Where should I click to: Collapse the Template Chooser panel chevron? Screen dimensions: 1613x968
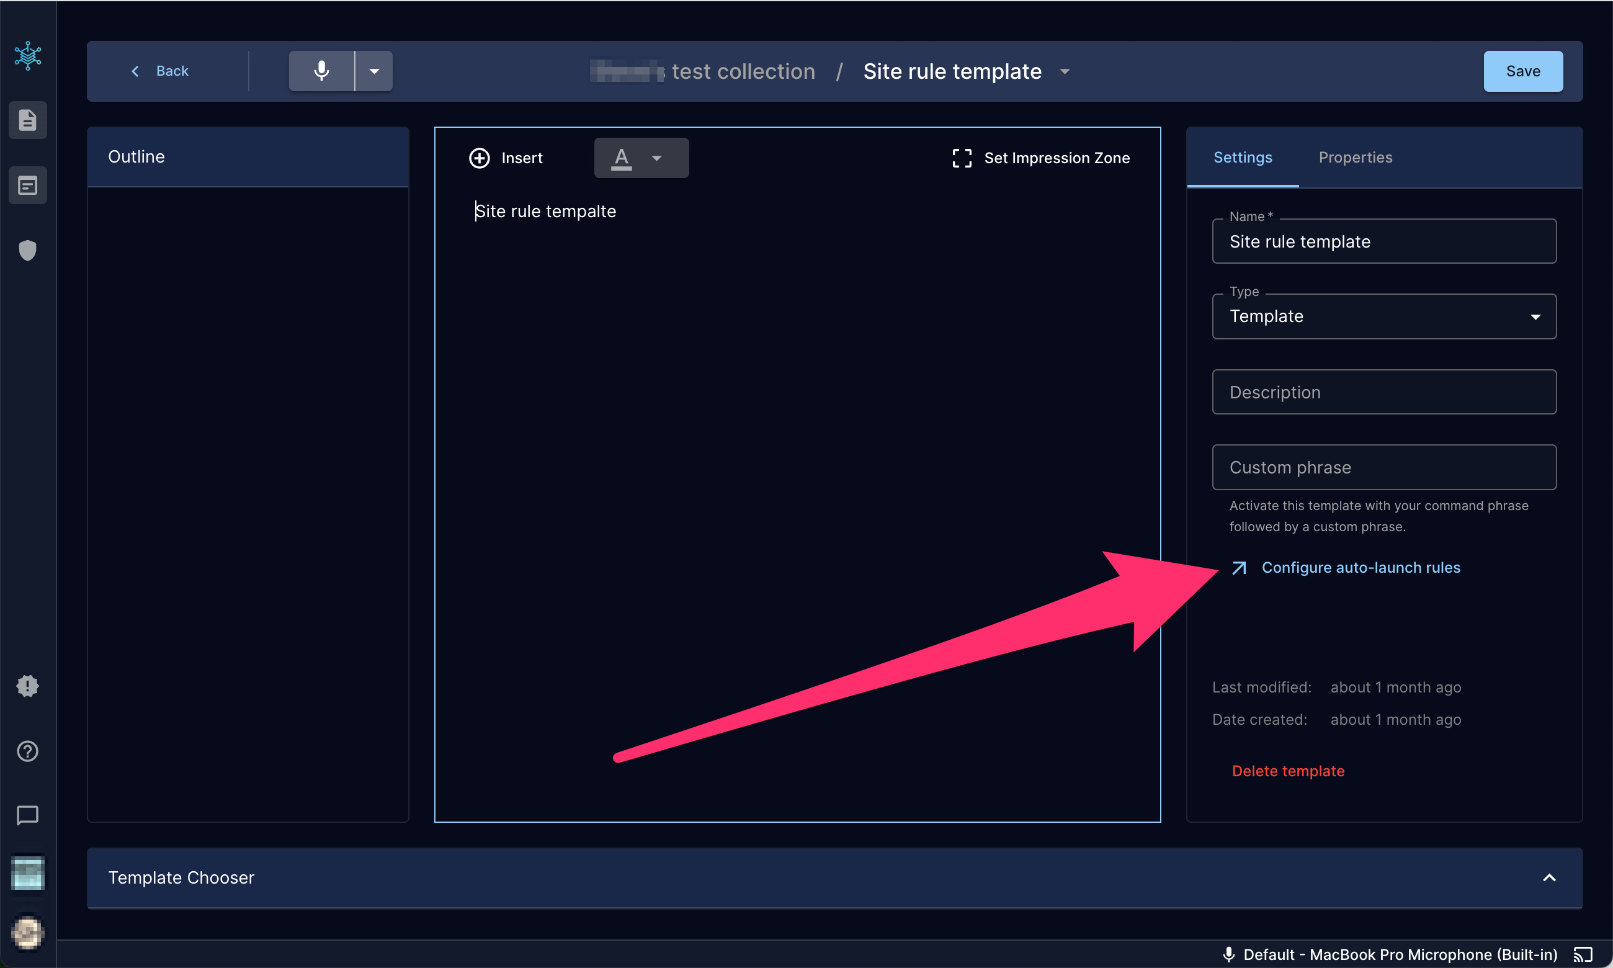pos(1549,878)
